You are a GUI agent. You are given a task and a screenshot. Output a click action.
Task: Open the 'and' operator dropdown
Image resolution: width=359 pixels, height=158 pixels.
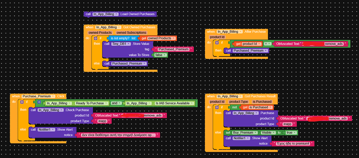116,103
